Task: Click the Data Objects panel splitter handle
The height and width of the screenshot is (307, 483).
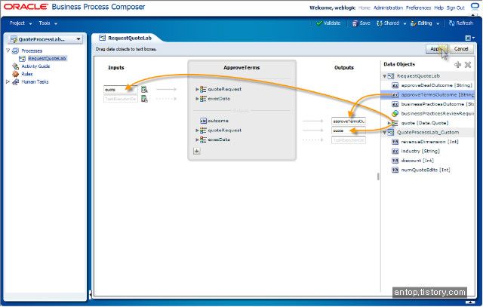Action: click(378, 177)
